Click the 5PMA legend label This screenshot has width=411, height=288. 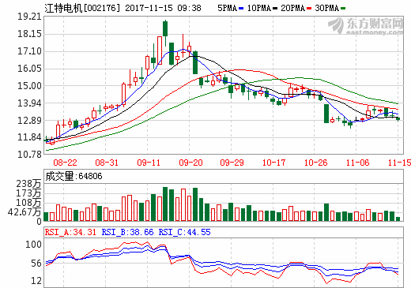click(227, 8)
